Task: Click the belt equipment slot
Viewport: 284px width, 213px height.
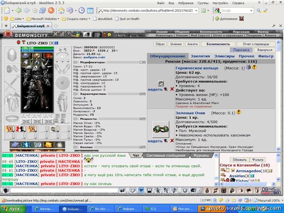Action: pos(12,119)
